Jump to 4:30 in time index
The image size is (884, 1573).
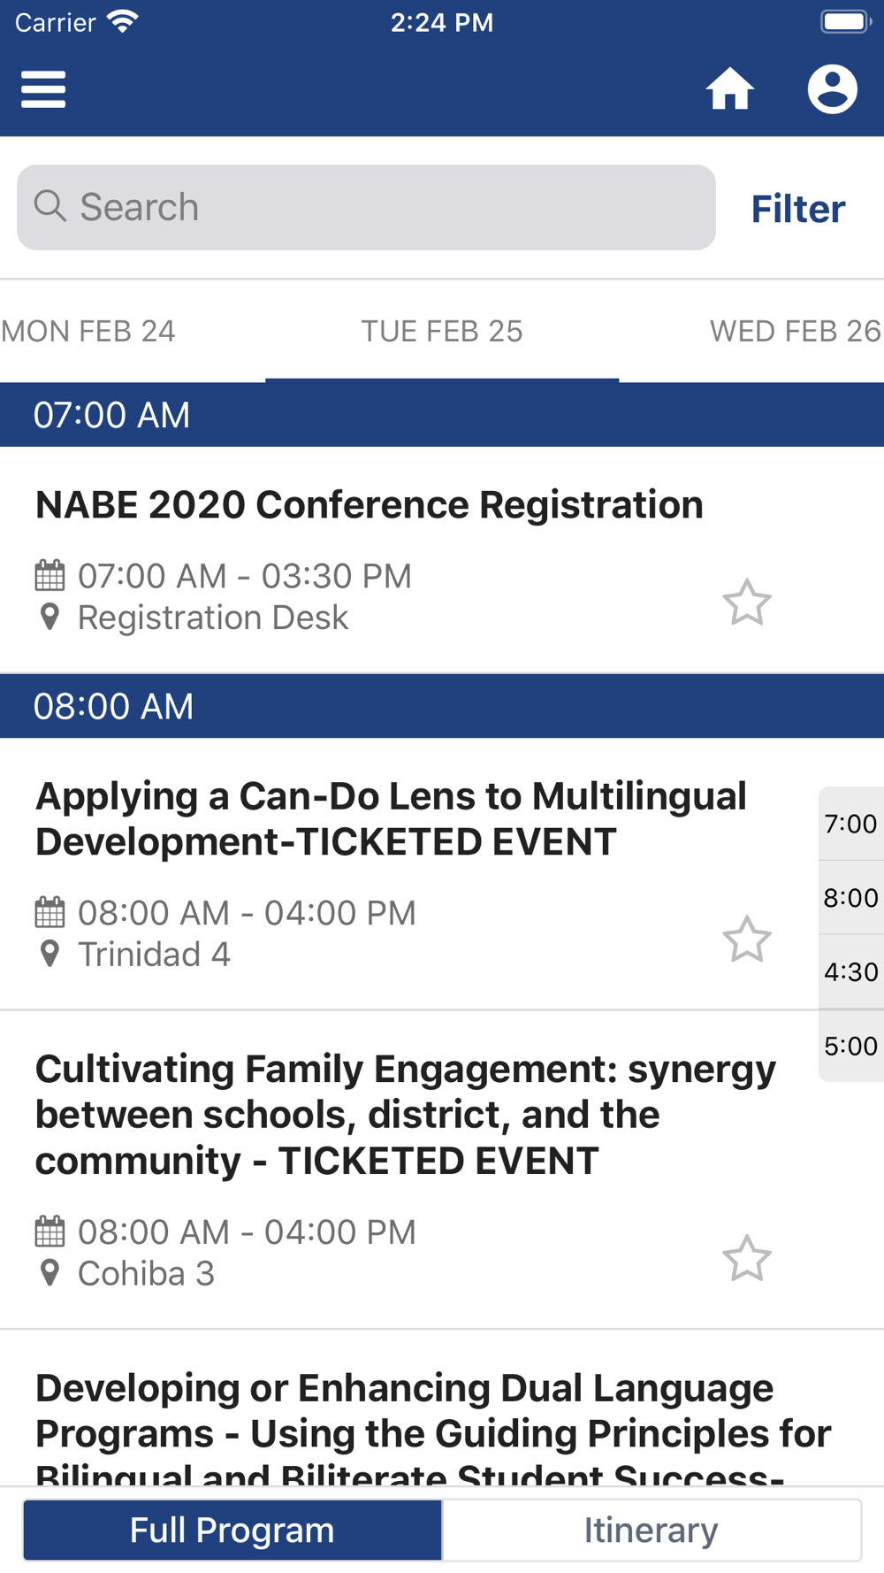click(851, 971)
